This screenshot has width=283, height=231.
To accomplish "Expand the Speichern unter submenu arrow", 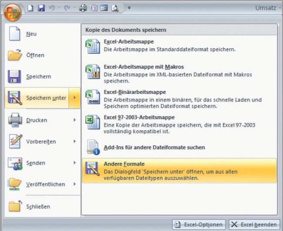I will click(x=74, y=98).
